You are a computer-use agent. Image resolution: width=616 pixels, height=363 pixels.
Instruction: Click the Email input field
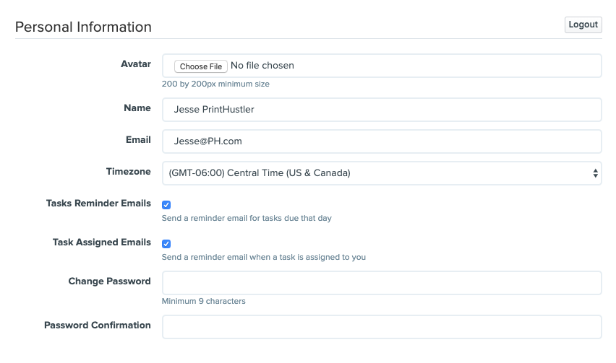click(382, 141)
